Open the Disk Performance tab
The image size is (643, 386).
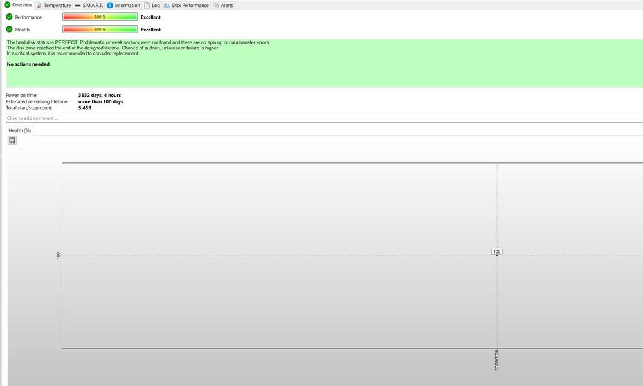pos(186,5)
